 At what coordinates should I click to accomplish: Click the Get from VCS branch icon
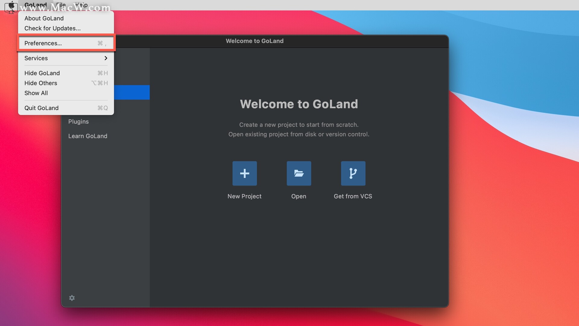[x=353, y=173]
